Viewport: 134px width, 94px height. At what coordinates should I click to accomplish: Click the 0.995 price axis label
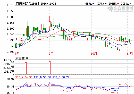(11, 40)
